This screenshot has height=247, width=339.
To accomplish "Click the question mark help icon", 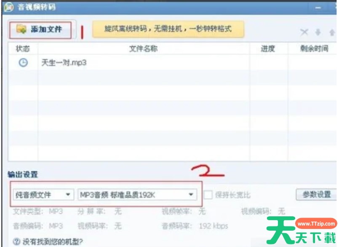I will pyautogui.click(x=17, y=242).
